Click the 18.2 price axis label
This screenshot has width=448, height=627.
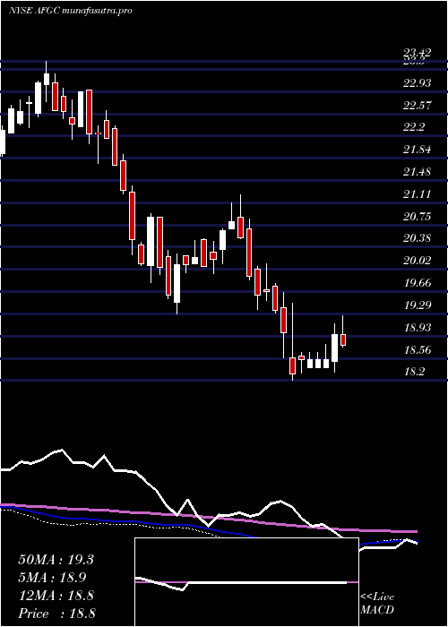point(414,372)
